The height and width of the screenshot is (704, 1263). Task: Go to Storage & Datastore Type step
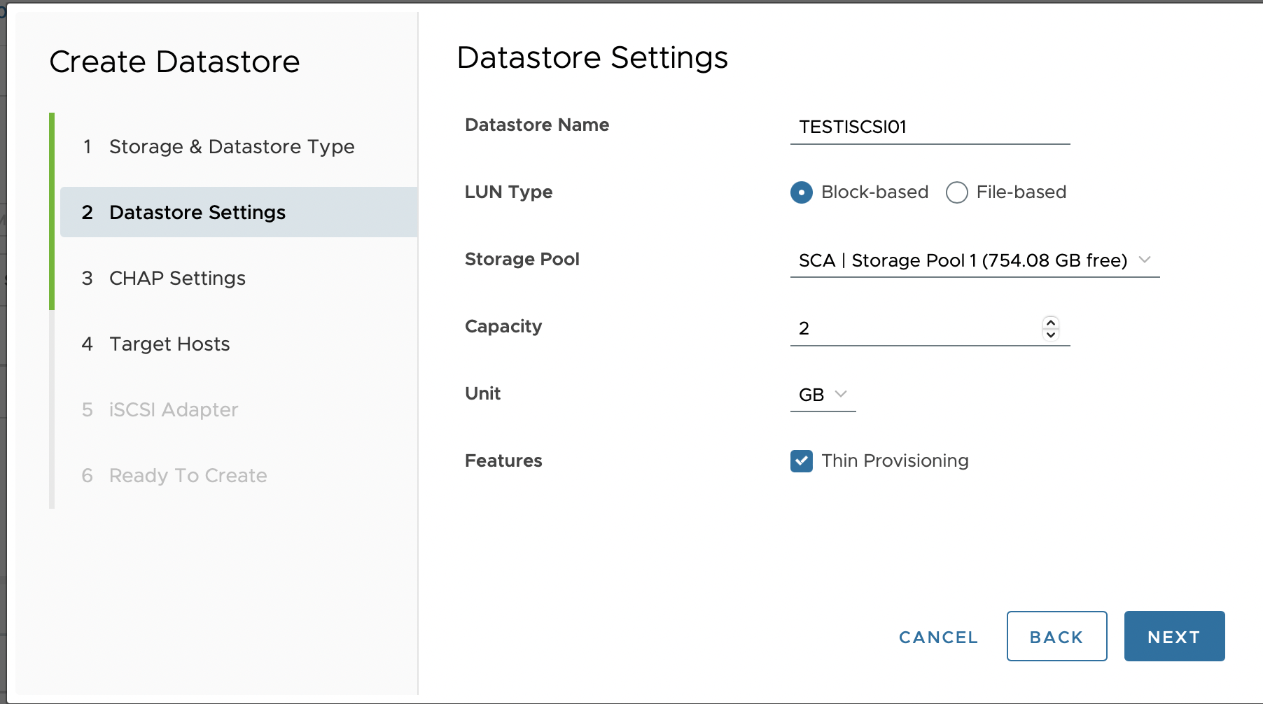(x=232, y=147)
